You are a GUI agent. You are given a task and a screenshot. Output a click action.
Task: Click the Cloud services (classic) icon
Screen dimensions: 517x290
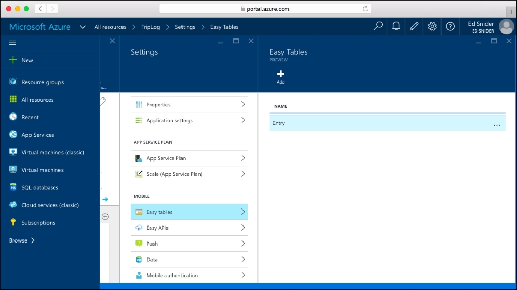13,205
